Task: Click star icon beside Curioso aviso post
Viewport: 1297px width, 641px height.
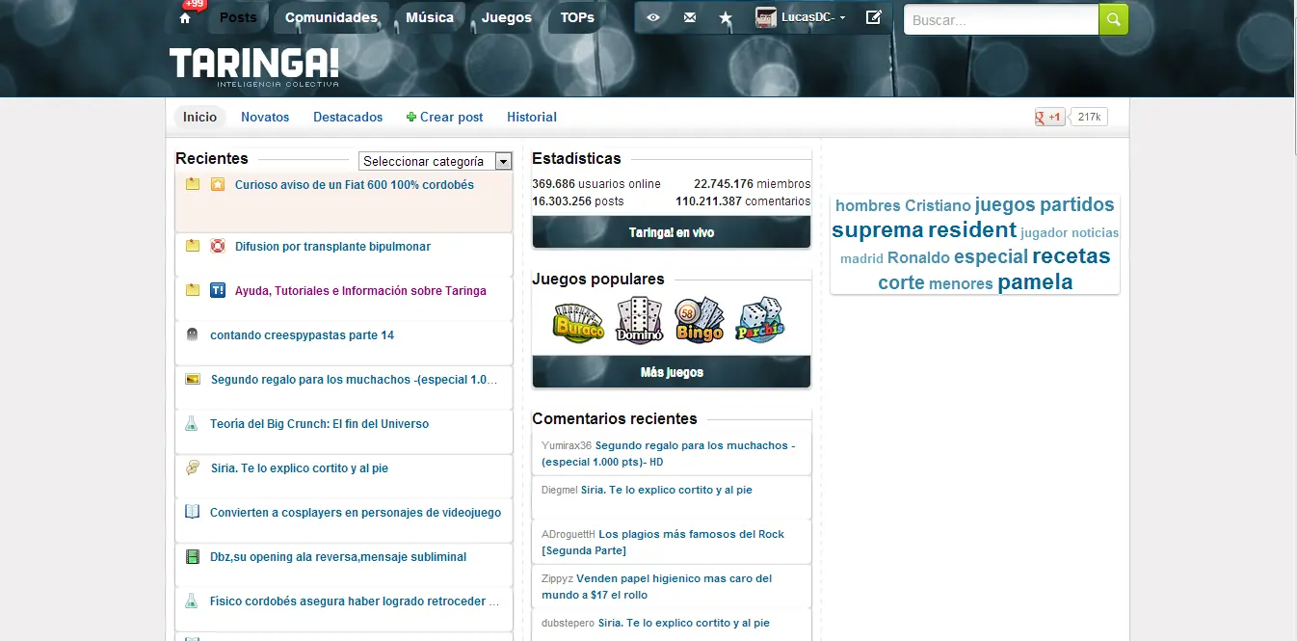Action: click(x=218, y=184)
